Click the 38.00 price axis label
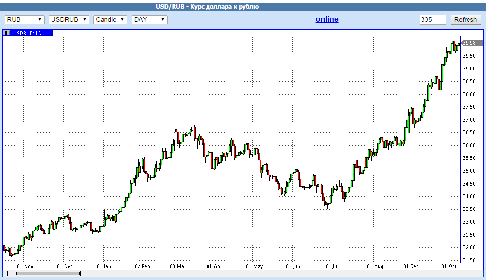The image size is (486, 280). point(469,94)
